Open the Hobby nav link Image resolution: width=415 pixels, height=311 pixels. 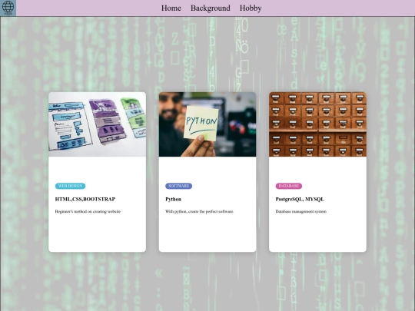pyautogui.click(x=251, y=8)
